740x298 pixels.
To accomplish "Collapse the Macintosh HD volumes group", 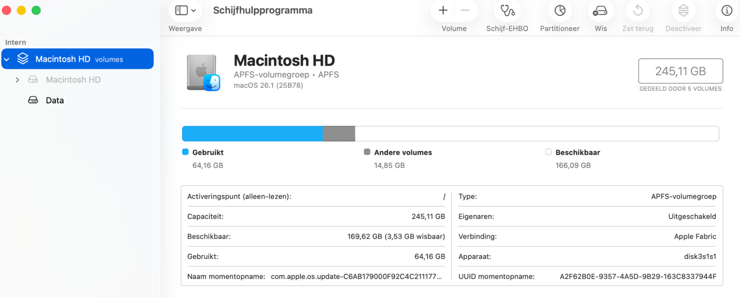I will 6,58.
